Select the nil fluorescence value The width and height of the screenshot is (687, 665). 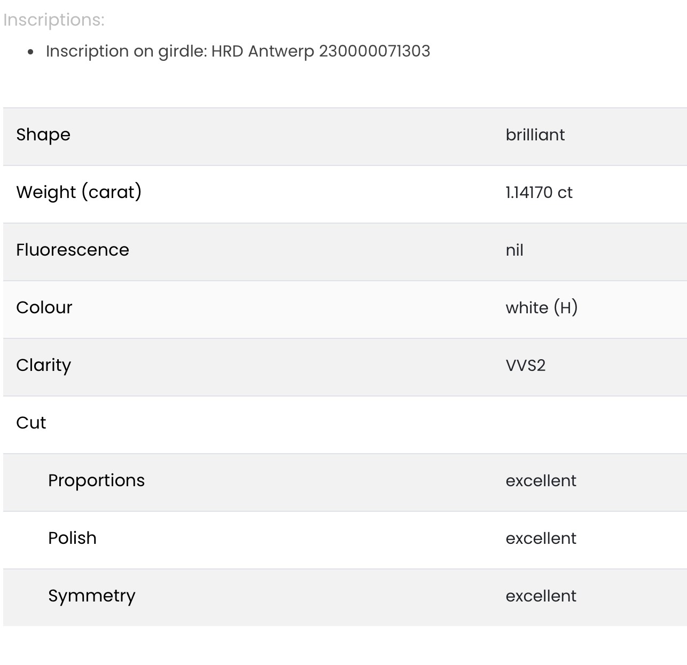click(514, 250)
